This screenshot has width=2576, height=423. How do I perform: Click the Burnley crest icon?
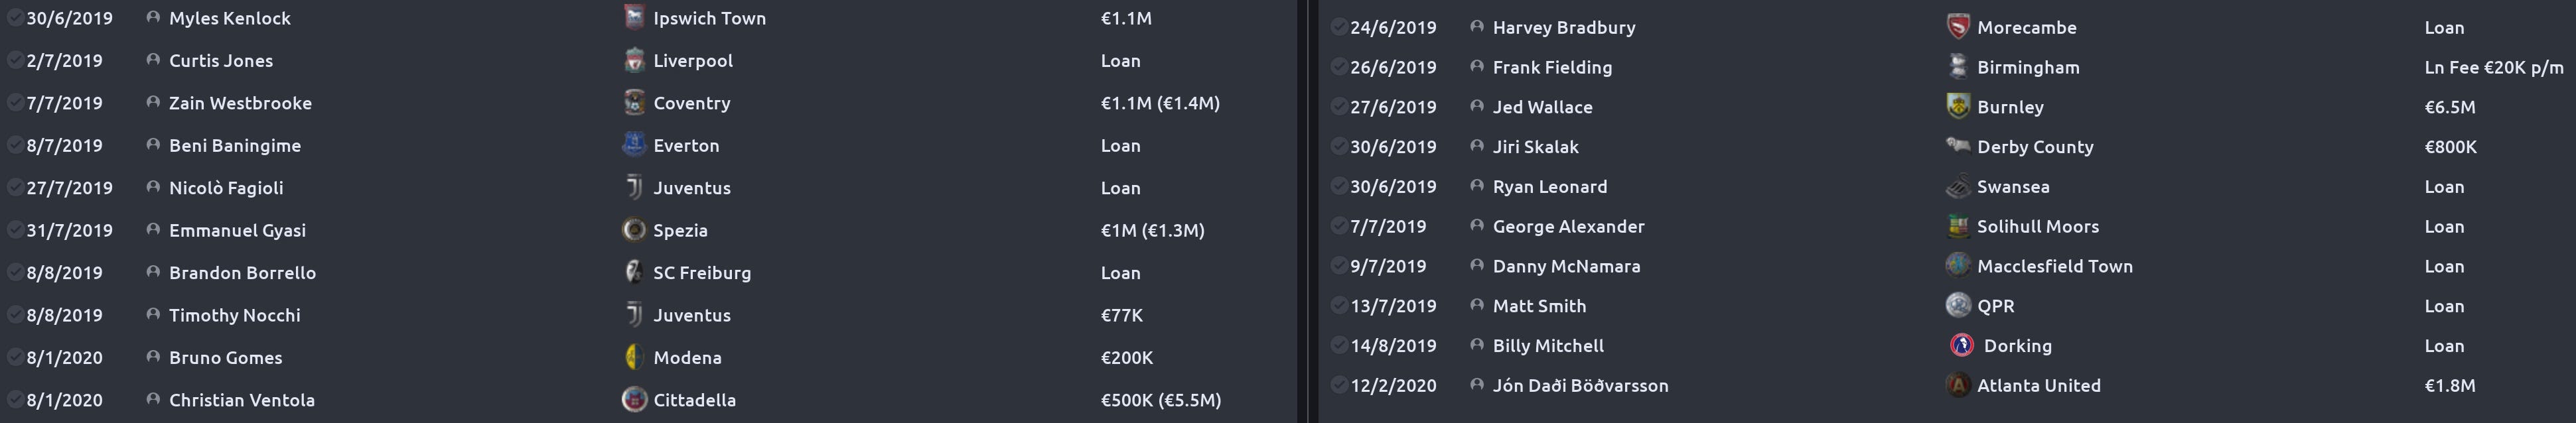click(1958, 106)
